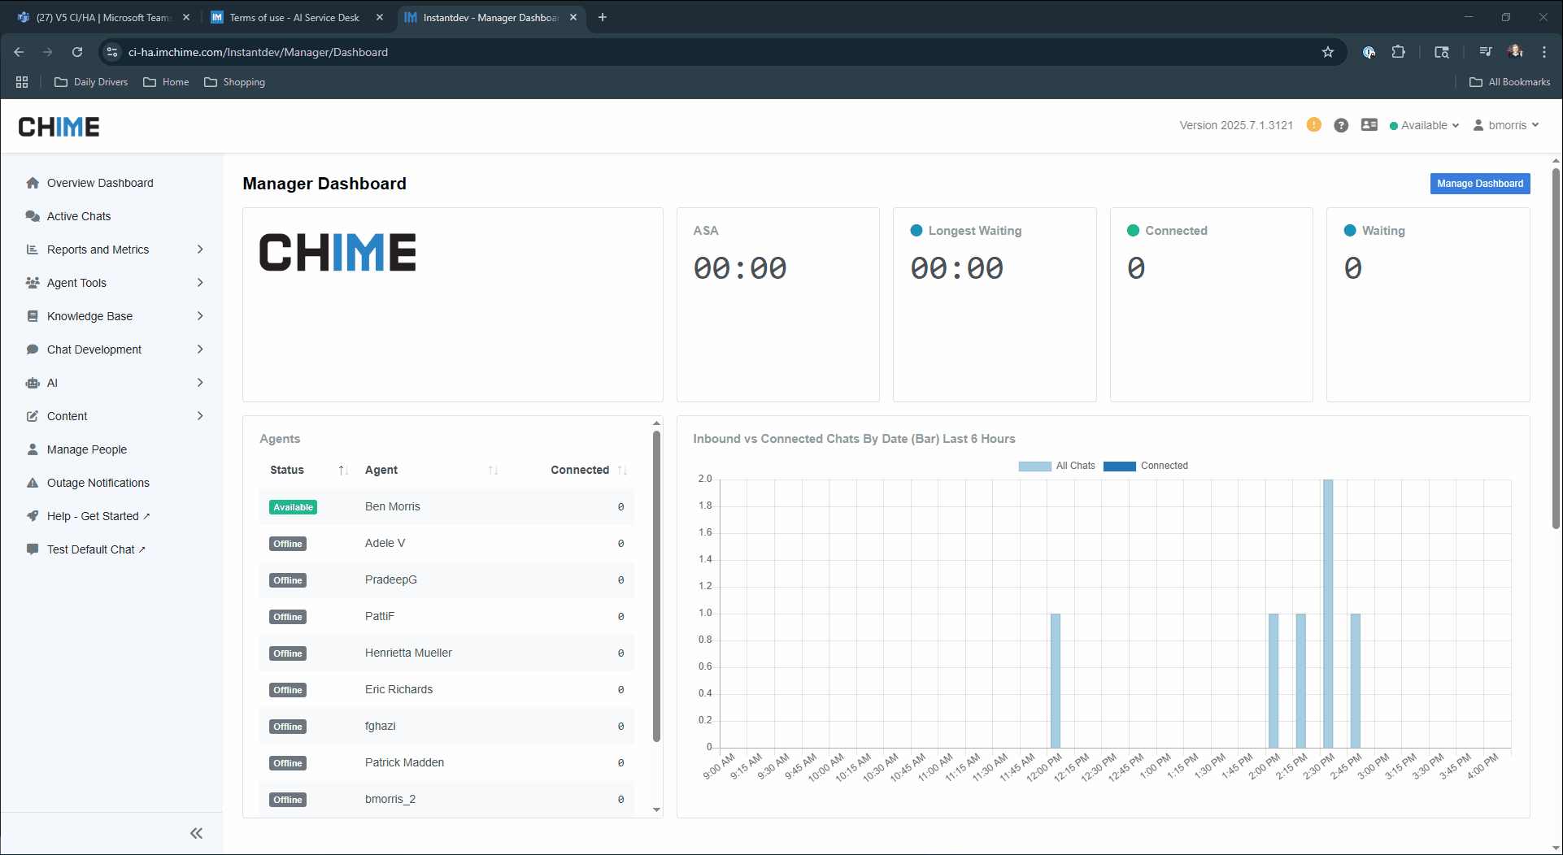Open the Outage Notifications link

pos(98,483)
